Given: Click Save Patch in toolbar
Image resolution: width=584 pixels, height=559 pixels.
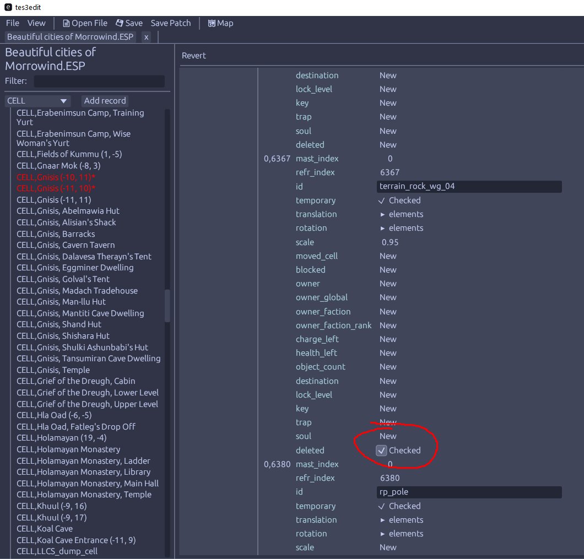Looking at the screenshot, I should (171, 23).
